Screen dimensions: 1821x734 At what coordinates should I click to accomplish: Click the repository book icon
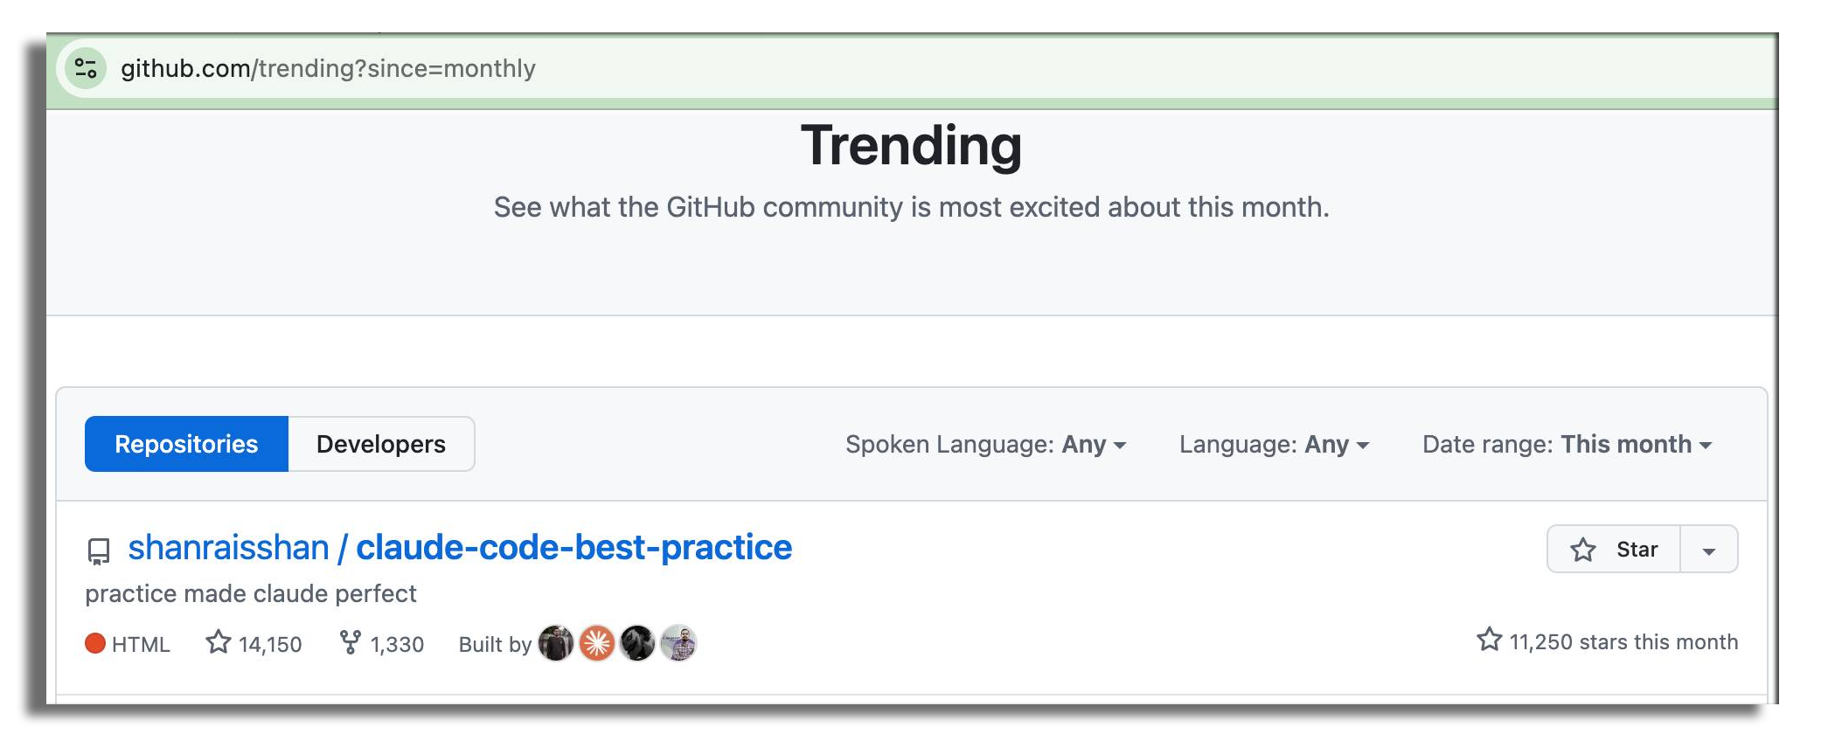point(99,549)
